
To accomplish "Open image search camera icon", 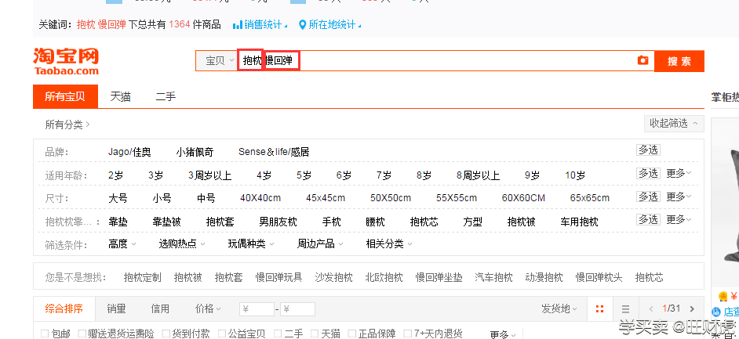I will coord(643,60).
